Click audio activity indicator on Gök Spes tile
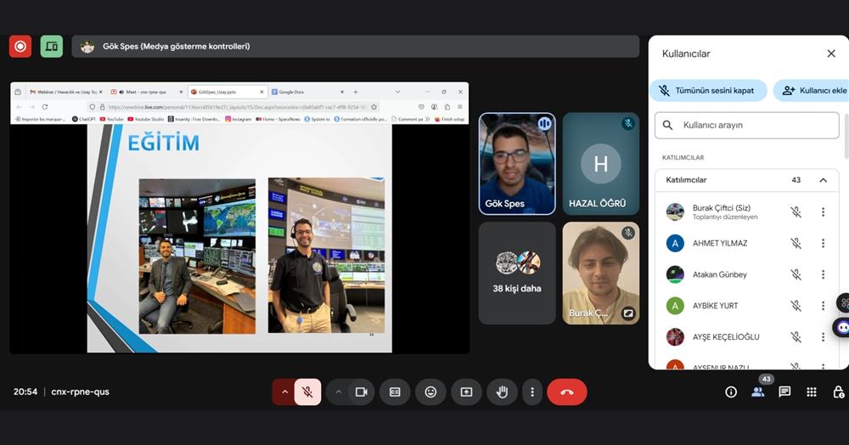Image resolution: width=849 pixels, height=445 pixels. tap(544, 124)
